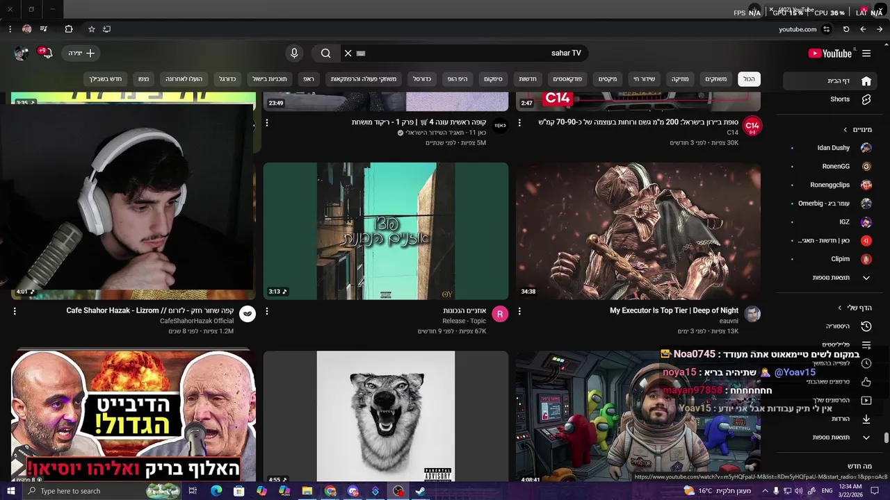Select the Mixes (מיקסים) filter chip
This screenshot has height=500, width=890.
[608, 78]
